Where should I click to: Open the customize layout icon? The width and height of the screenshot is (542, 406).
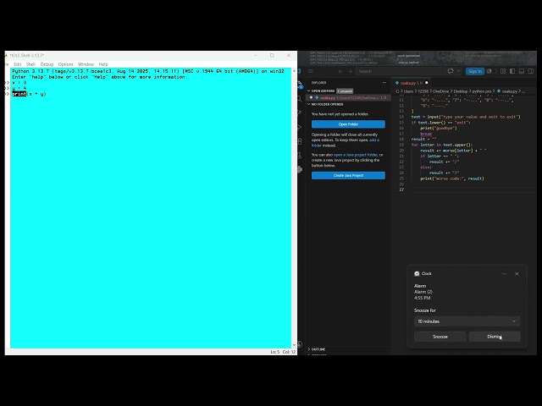(503, 71)
